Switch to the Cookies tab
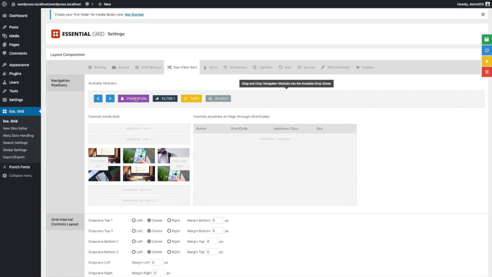 (365, 67)
